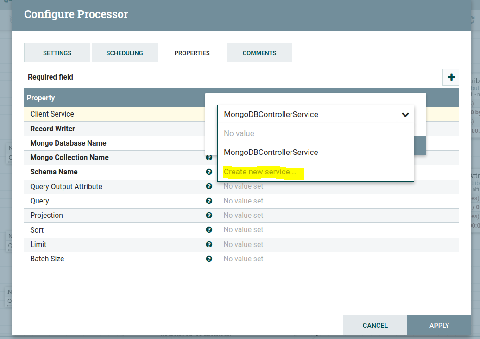
Task: Click help icon beside Schema Name
Action: [209, 172]
